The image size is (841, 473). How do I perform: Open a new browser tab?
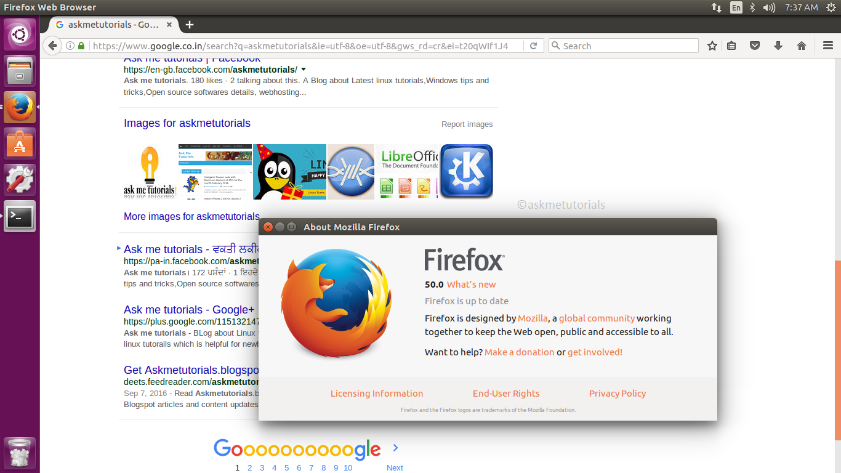(x=189, y=25)
